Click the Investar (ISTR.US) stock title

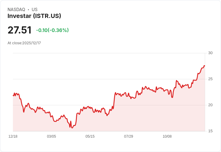(34, 16)
